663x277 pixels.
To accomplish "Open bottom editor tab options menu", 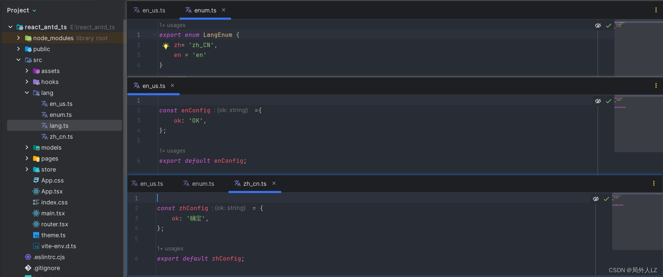I will pos(654,183).
